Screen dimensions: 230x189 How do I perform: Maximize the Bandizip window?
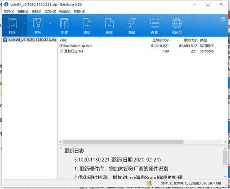point(208,4)
